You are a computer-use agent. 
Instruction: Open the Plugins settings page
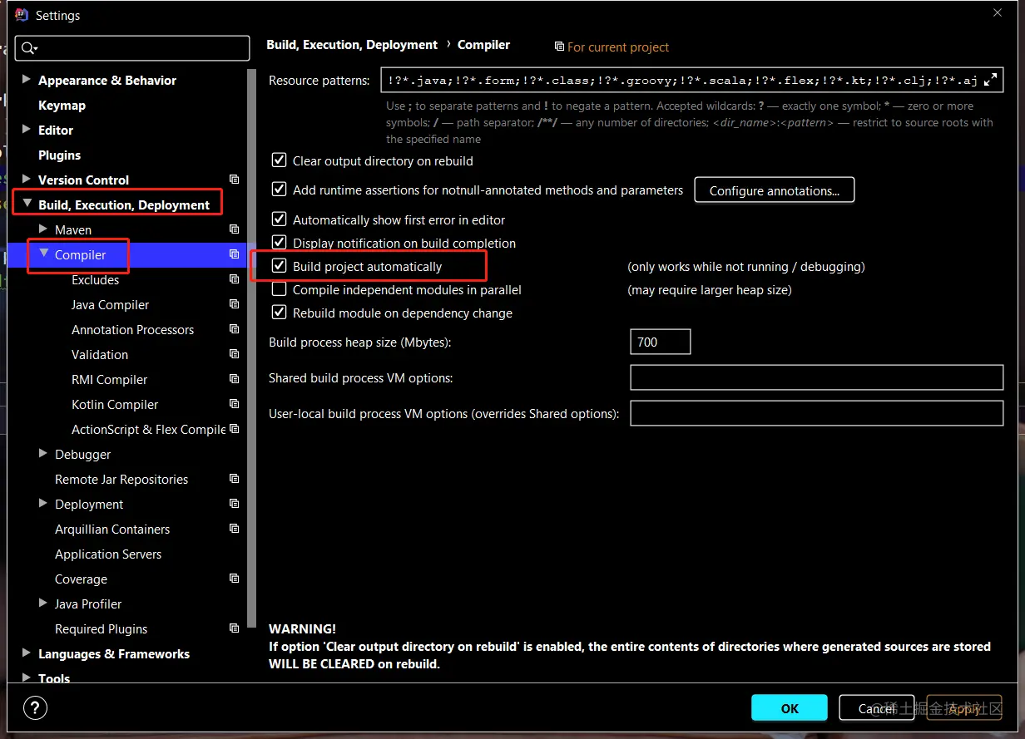coord(59,155)
